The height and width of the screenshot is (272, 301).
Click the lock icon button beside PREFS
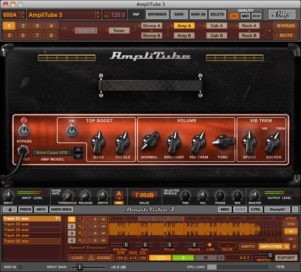(x=10, y=210)
